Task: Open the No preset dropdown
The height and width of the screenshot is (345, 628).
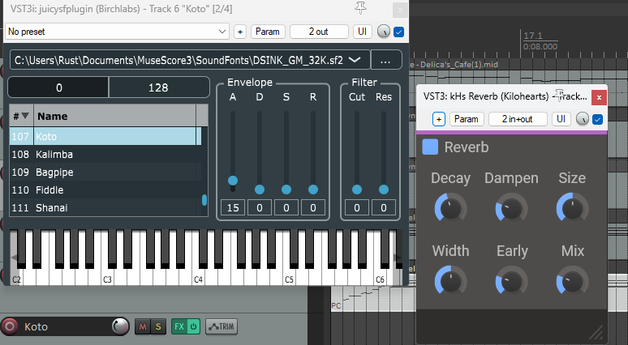Action: (x=117, y=32)
